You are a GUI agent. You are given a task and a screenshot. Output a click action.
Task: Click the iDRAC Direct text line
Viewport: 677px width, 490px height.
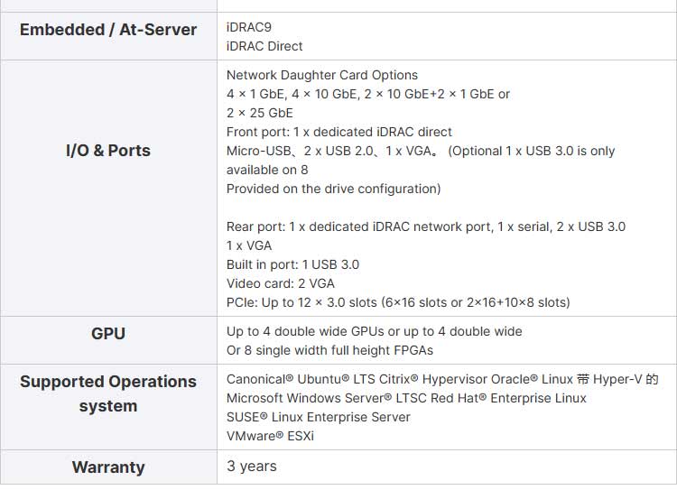coord(264,46)
